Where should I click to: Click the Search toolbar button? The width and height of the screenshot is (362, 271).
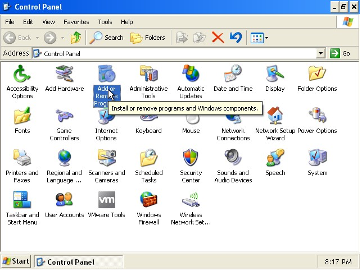[107, 38]
